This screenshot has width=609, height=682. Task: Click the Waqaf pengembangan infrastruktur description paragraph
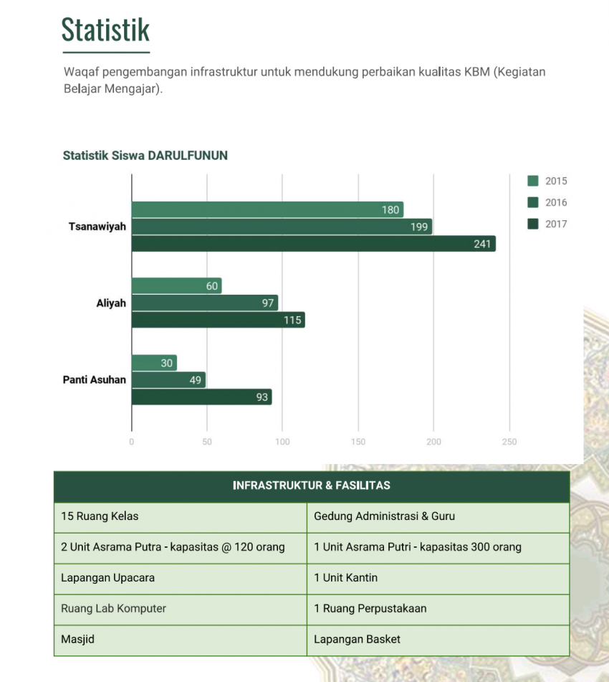click(304, 80)
